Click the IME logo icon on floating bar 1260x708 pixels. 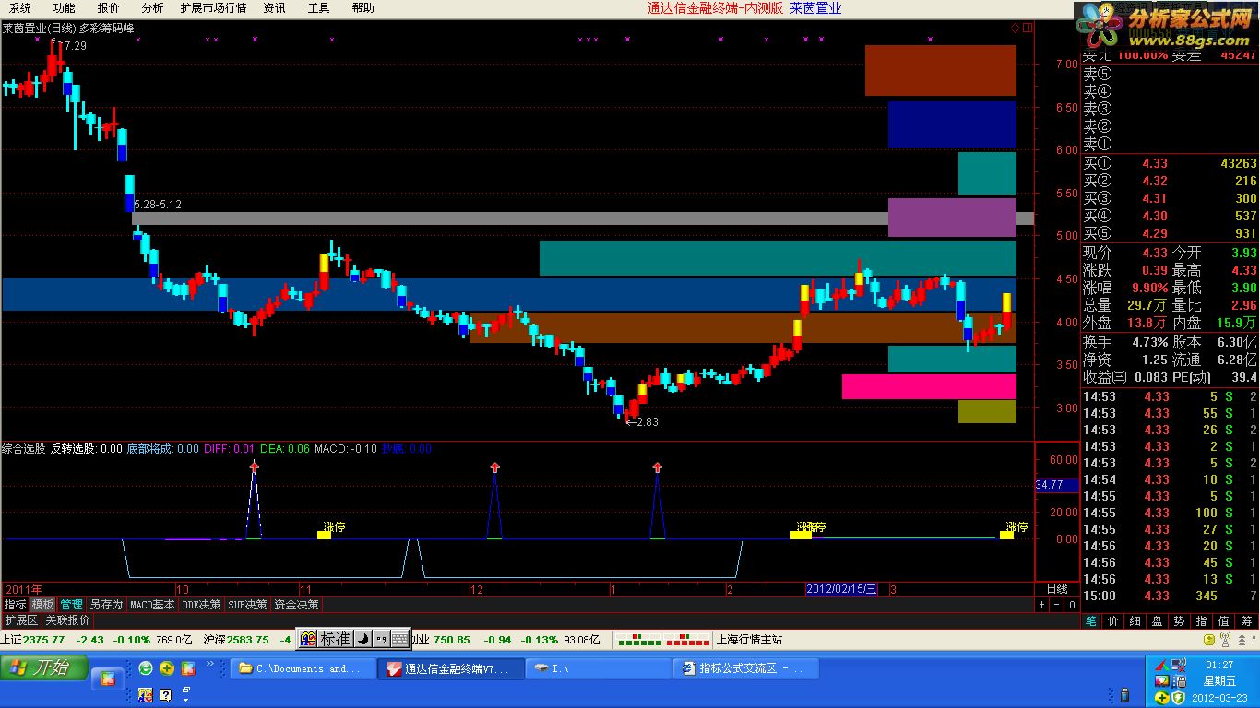pos(307,639)
